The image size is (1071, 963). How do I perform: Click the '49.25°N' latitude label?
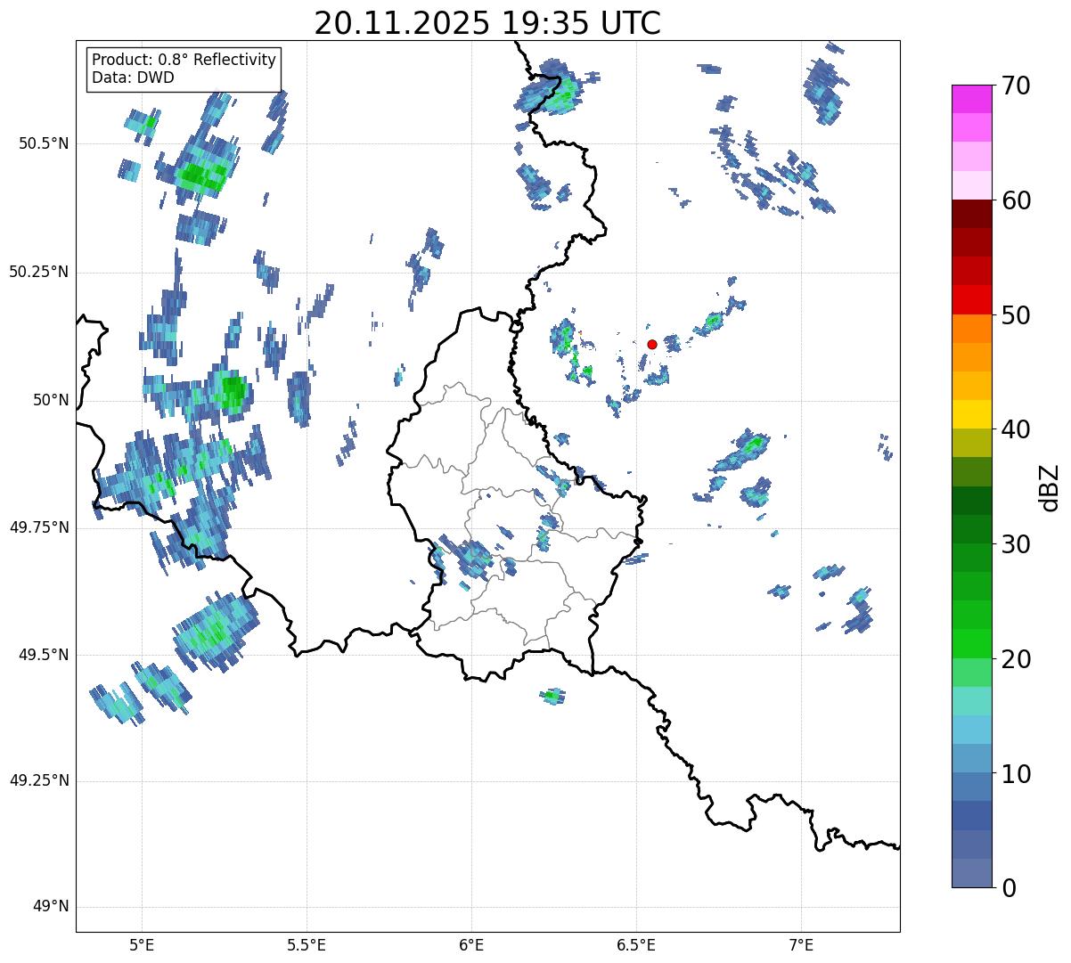tap(38, 780)
